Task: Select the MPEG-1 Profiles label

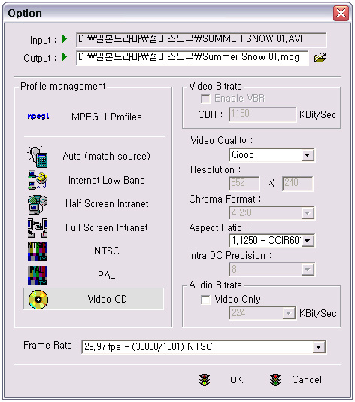Action: [107, 117]
